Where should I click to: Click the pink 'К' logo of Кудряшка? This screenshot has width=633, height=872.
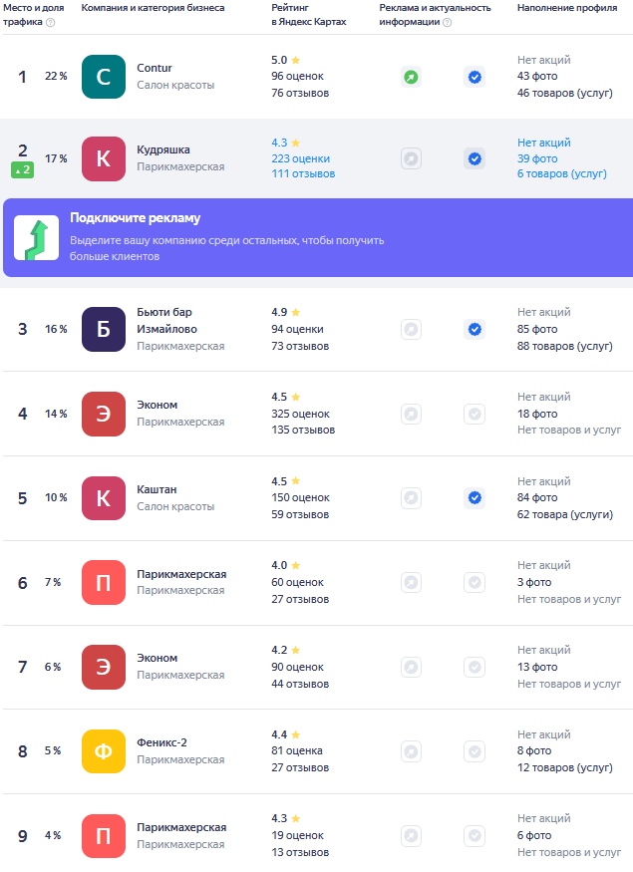tap(104, 159)
